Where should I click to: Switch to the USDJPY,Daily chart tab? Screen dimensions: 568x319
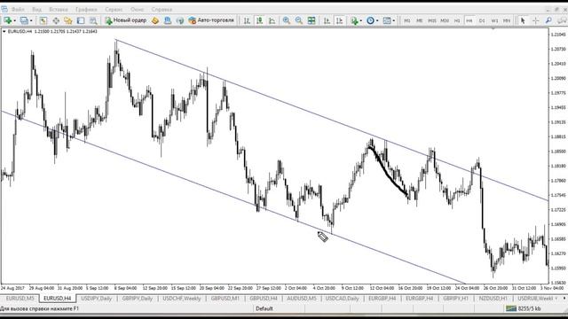pyautogui.click(x=97, y=299)
